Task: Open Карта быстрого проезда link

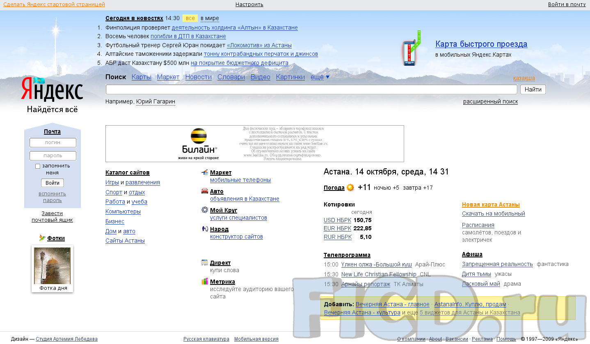Action: (481, 44)
